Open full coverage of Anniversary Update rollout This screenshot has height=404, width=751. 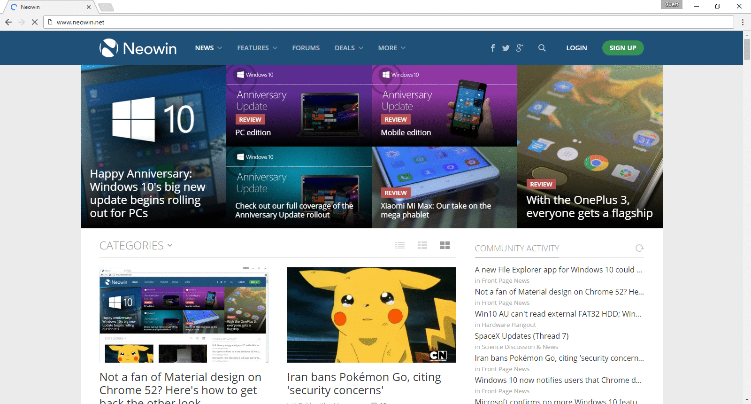[x=299, y=187]
